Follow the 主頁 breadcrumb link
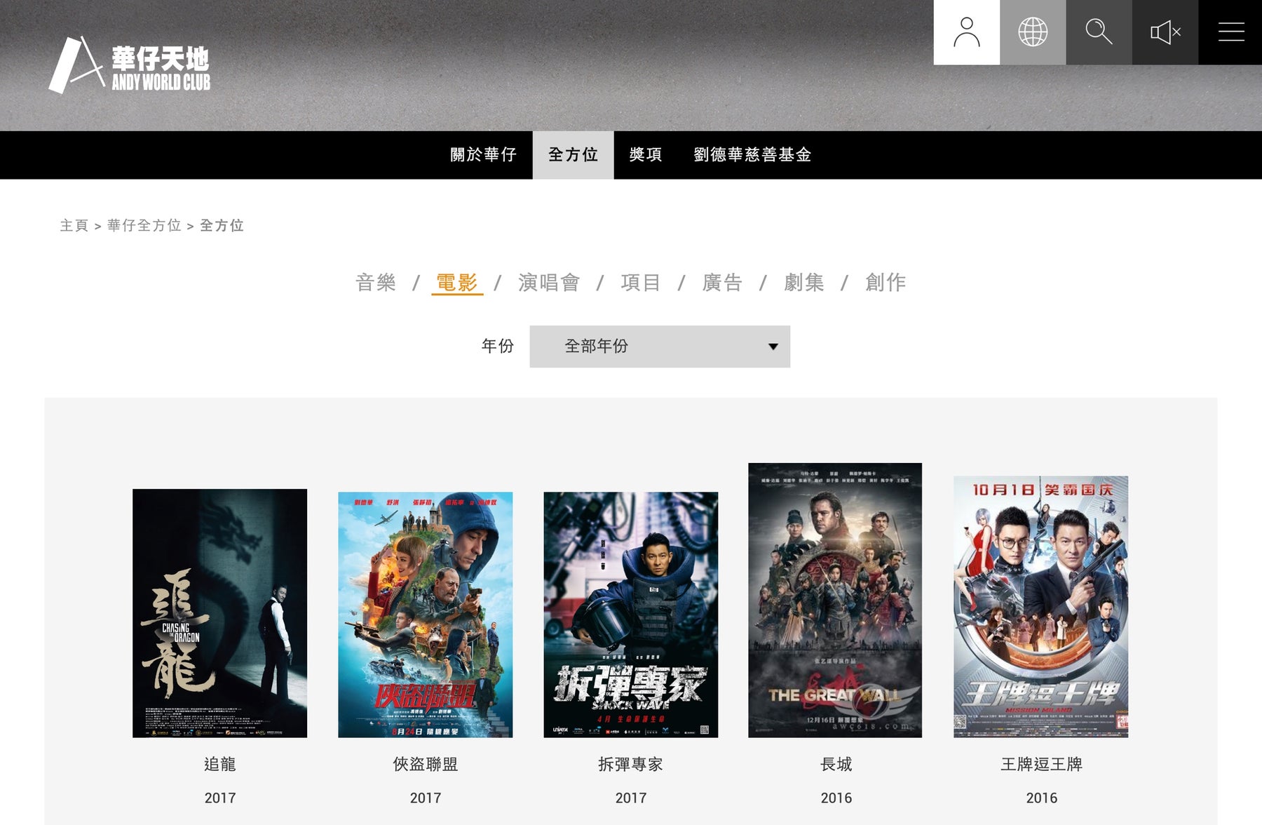Viewport: 1262px width, 825px height. tap(74, 225)
